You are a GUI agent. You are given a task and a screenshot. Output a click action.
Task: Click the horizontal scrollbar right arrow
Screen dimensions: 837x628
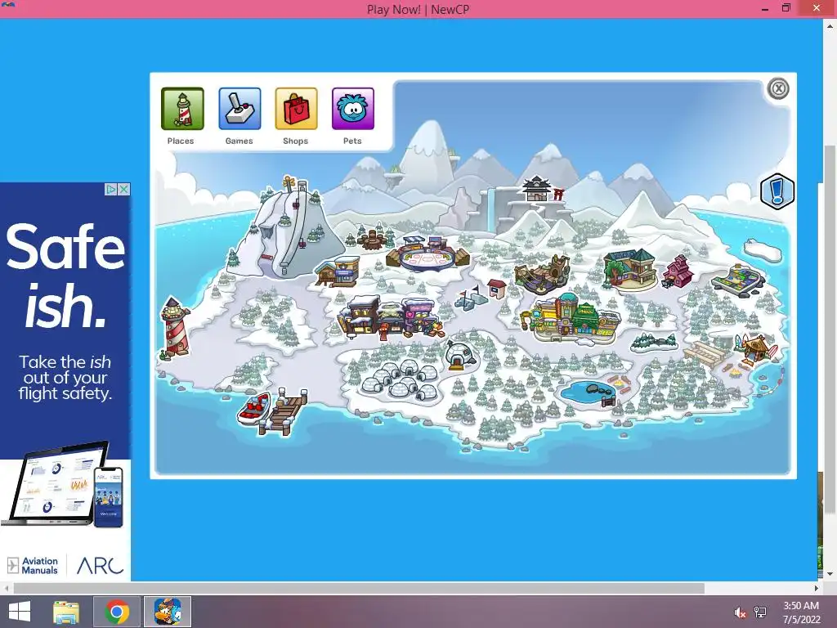tap(817, 588)
